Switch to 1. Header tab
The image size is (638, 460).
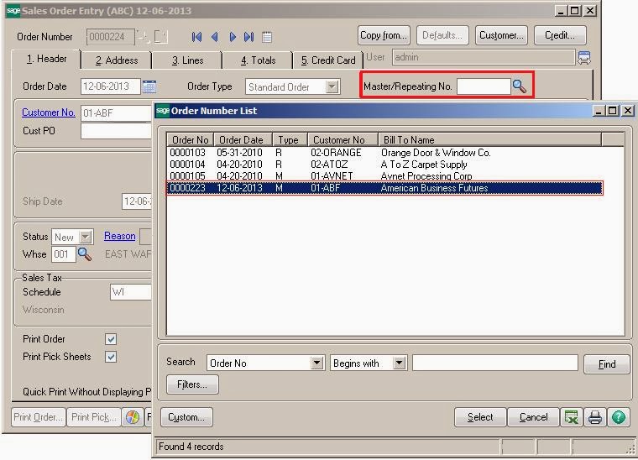click(46, 59)
